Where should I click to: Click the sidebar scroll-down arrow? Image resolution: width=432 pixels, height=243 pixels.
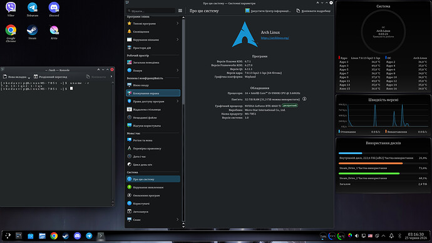(x=183, y=227)
